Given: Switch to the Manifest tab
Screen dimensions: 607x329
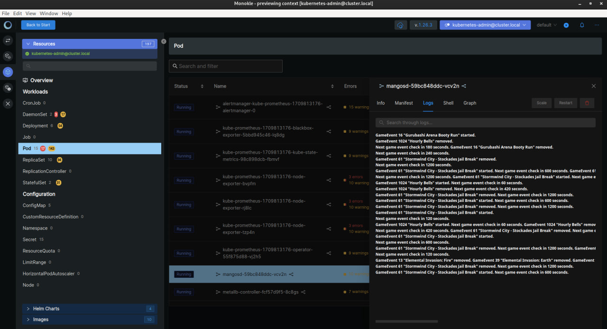Looking at the screenshot, I should tap(404, 103).
